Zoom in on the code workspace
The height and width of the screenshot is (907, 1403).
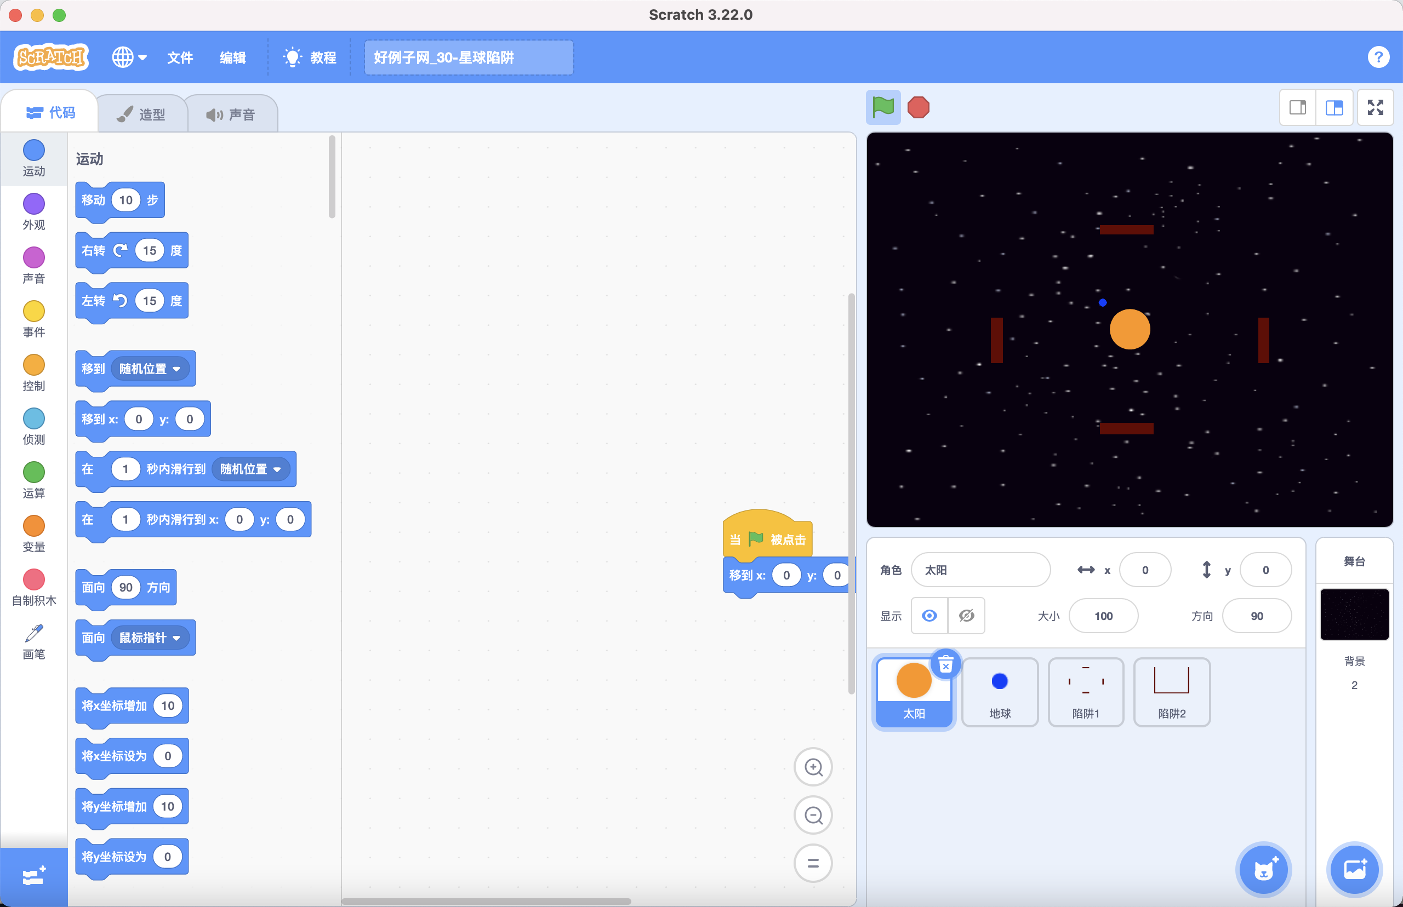click(x=813, y=767)
